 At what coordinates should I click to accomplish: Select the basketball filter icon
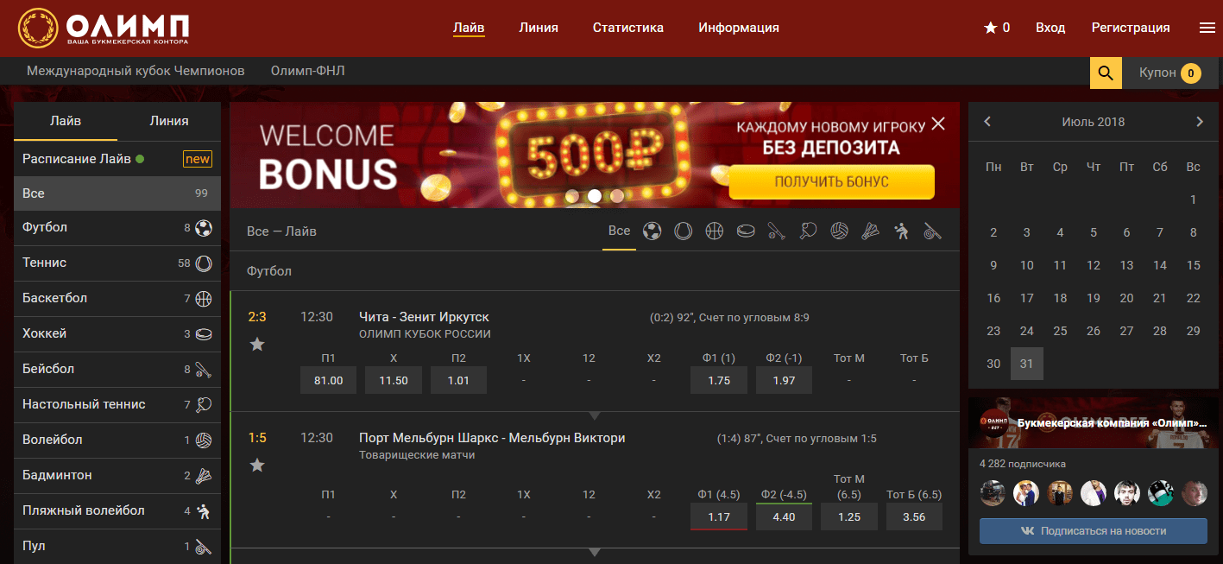[714, 231]
